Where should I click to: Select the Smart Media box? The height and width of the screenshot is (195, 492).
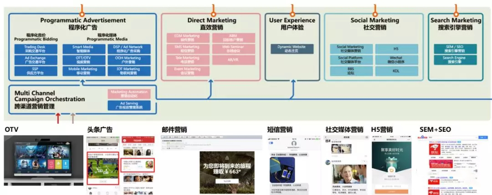(82, 49)
